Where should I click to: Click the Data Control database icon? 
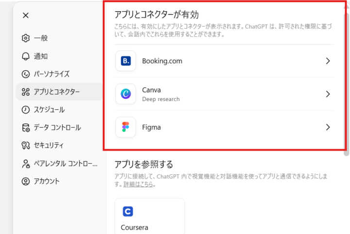26,128
